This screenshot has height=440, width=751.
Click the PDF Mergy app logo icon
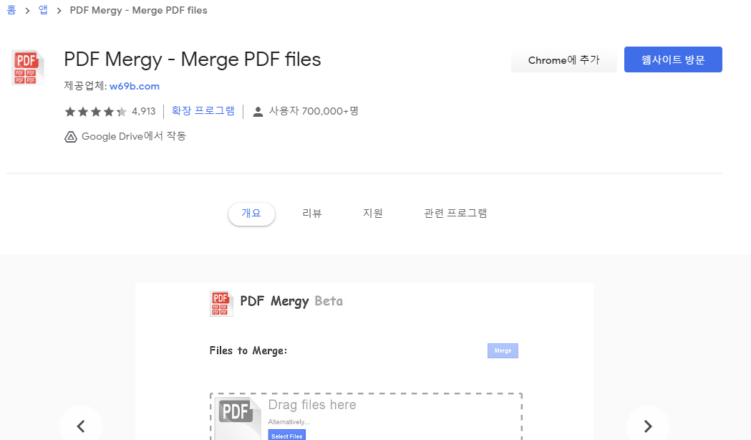pyautogui.click(x=28, y=68)
